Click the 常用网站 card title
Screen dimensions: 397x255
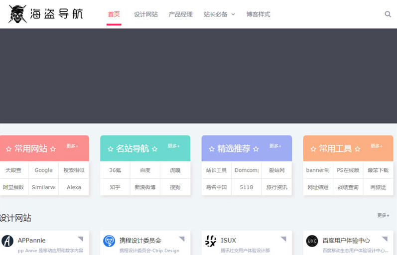pos(31,148)
